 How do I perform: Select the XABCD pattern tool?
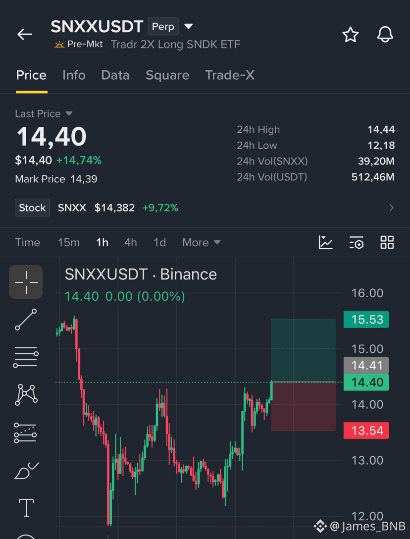pos(26,395)
